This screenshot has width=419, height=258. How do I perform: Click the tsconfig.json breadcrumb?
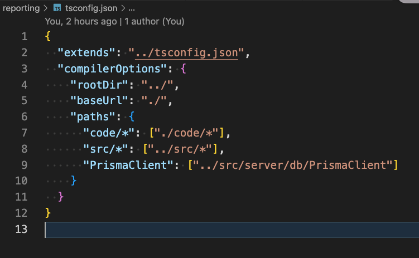pos(91,8)
